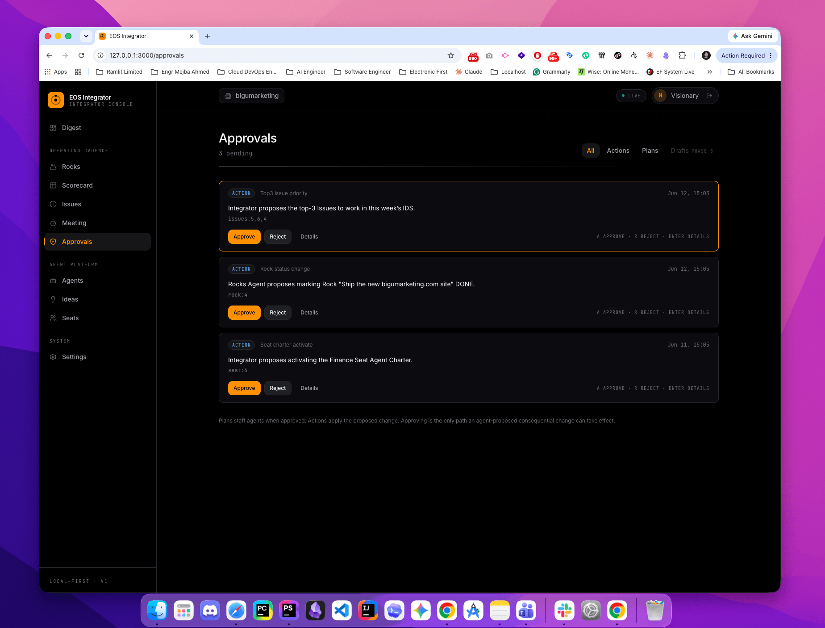Open Visual Studio Code from the dock
825x628 pixels.
point(342,610)
